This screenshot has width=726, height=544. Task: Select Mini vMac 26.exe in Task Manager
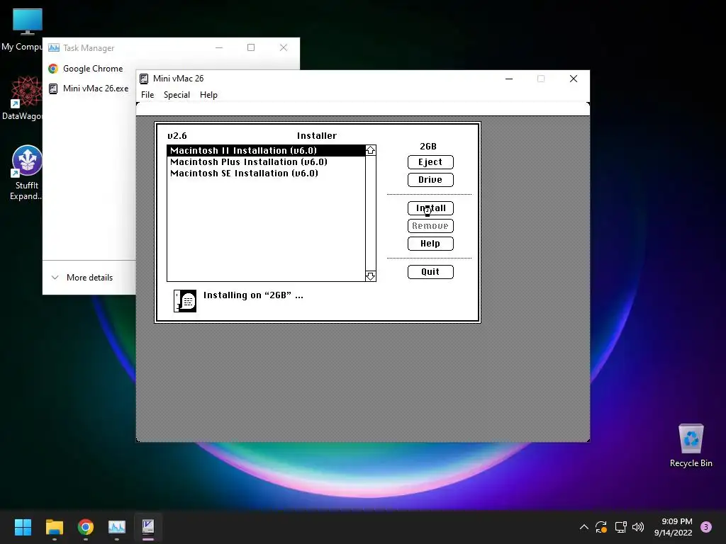pyautogui.click(x=89, y=89)
